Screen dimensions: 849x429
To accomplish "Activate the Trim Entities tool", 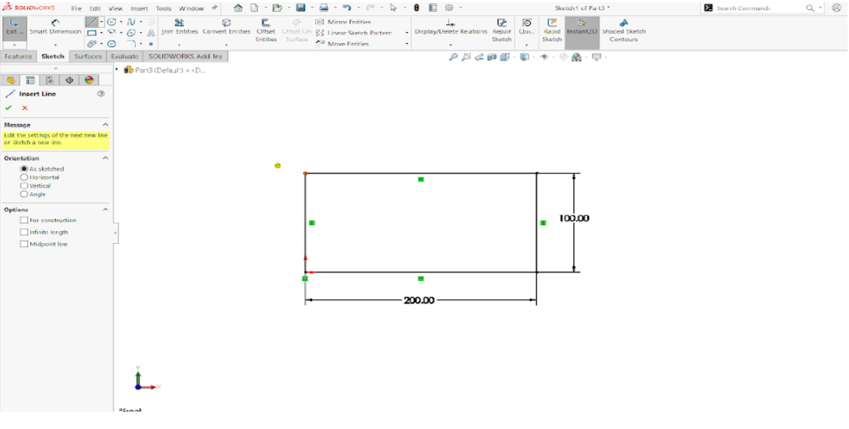I will click(x=179, y=26).
